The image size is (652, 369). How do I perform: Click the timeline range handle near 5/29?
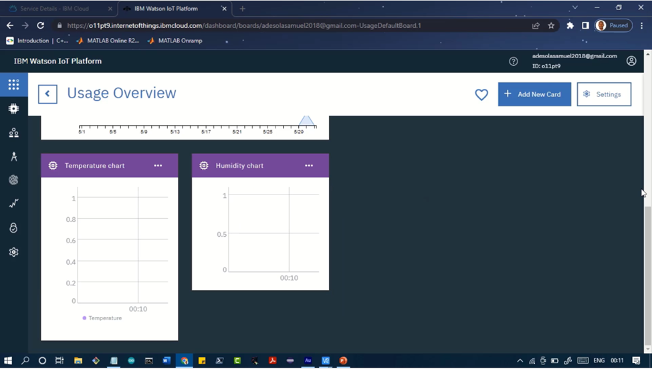[x=306, y=120]
